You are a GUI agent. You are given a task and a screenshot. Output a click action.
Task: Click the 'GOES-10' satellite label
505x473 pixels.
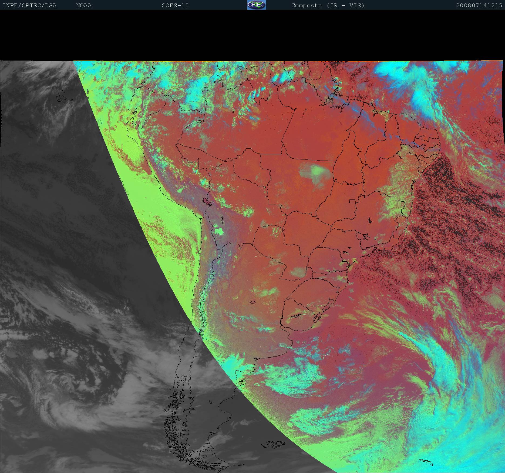pyautogui.click(x=175, y=6)
